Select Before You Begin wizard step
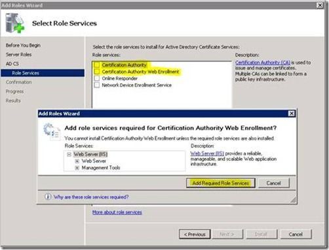This screenshot has width=329, height=250. pos(23,45)
